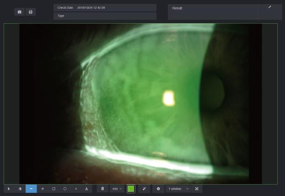Click the information icon
The image size is (285, 196).
pos(158,189)
